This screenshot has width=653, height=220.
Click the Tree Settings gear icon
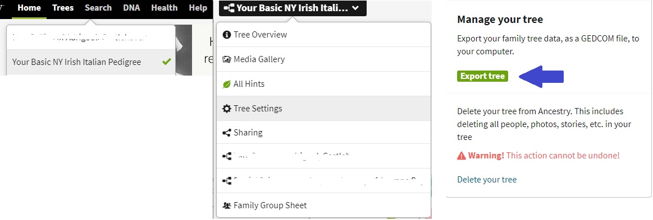coord(226,109)
